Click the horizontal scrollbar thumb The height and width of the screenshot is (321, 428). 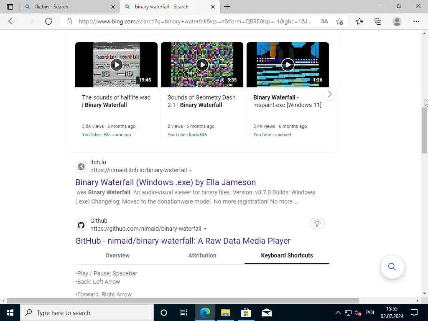pos(183,301)
